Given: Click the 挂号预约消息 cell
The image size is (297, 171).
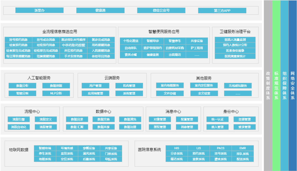Looking at the screenshot, I should coord(18,40).
